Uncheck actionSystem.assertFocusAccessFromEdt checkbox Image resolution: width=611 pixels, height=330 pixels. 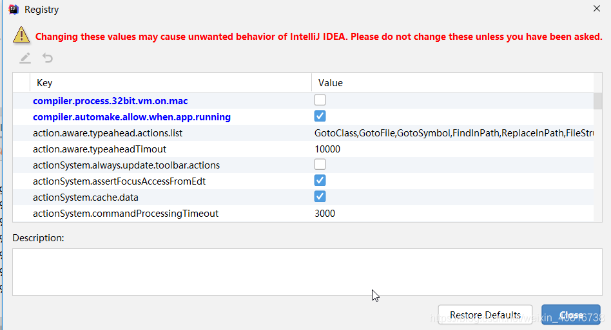320,181
